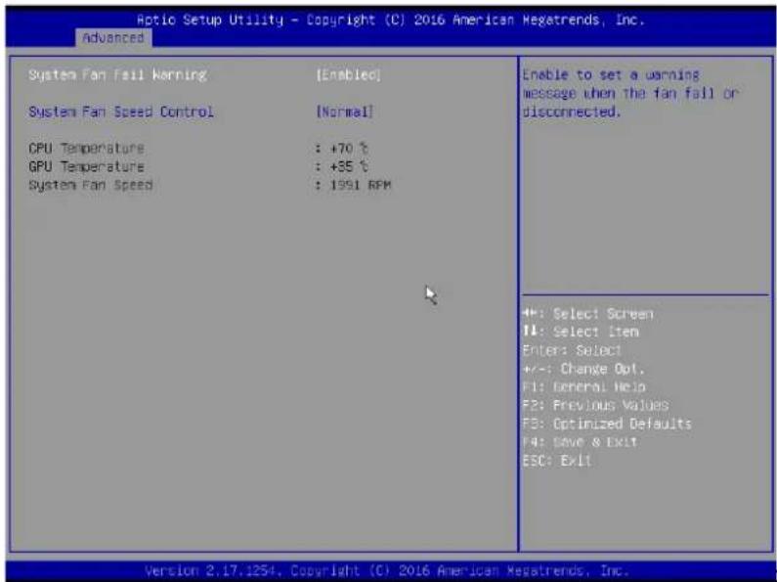This screenshot has height=582, width=777.
Task: Click the GPU Temperature label
Action: [86, 166]
